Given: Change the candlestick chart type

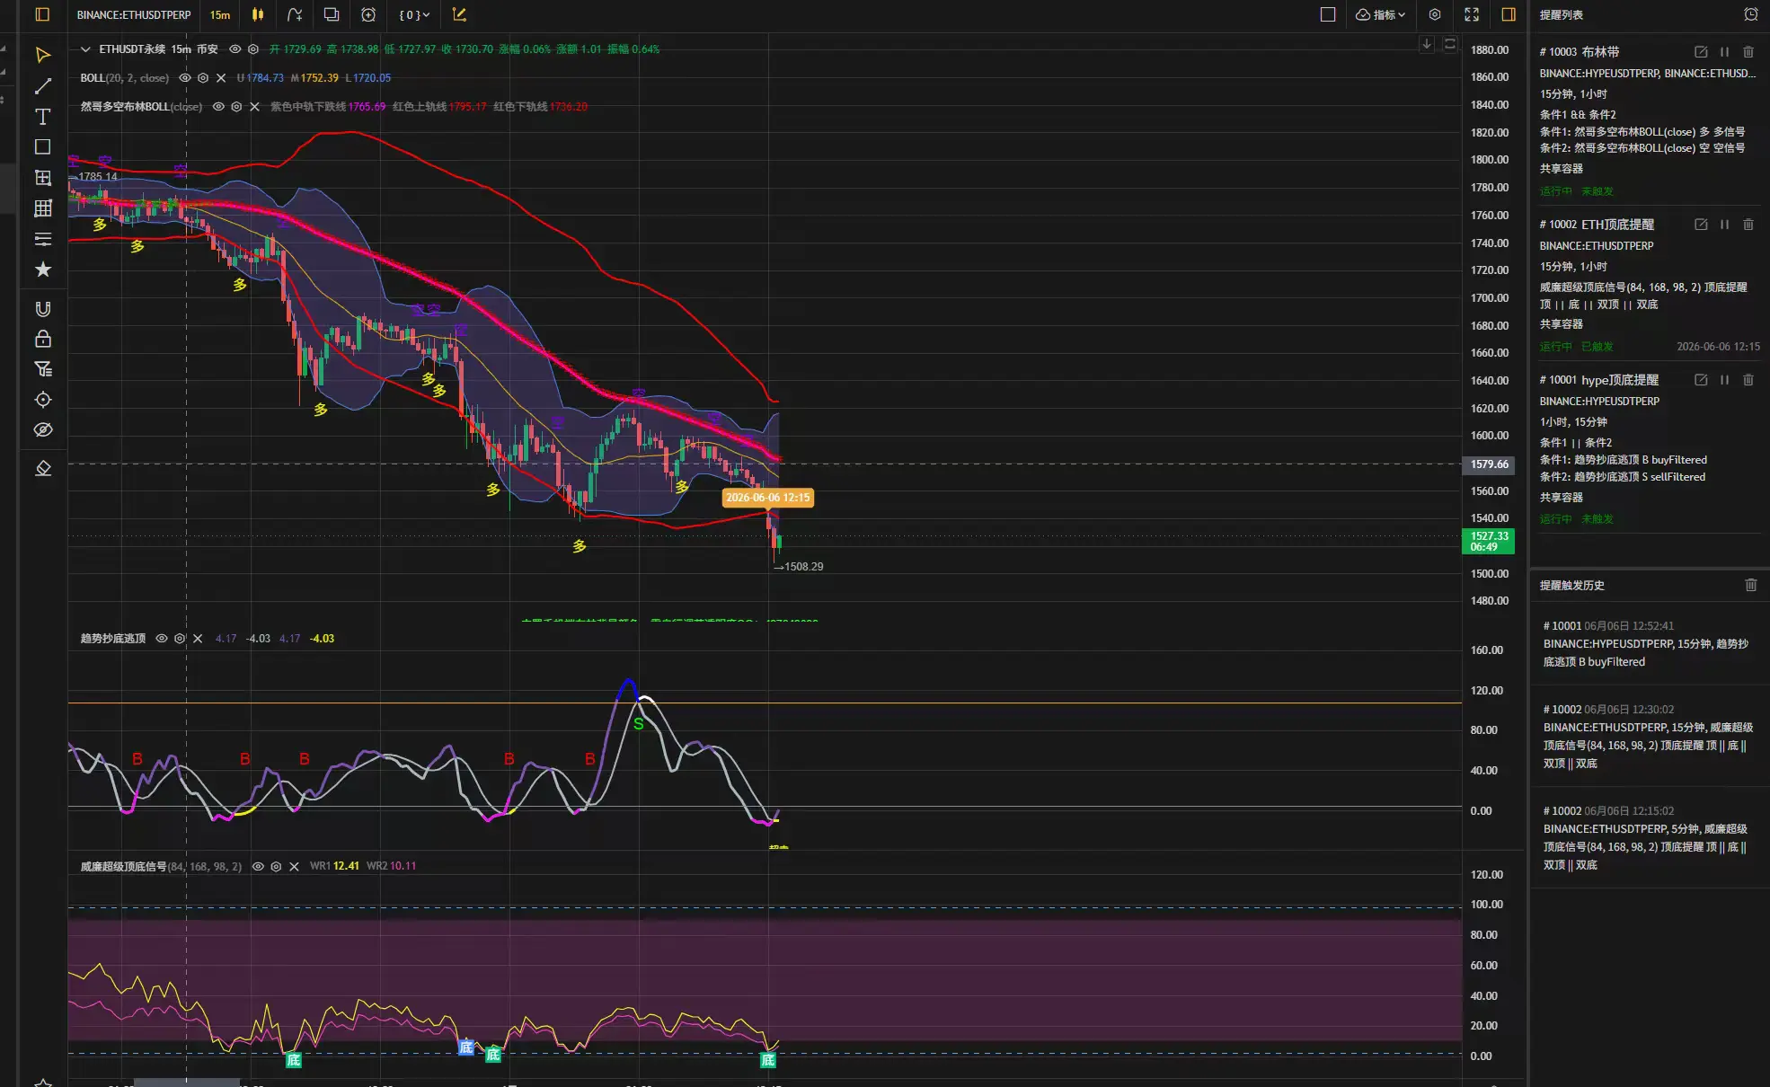Looking at the screenshot, I should (x=258, y=14).
